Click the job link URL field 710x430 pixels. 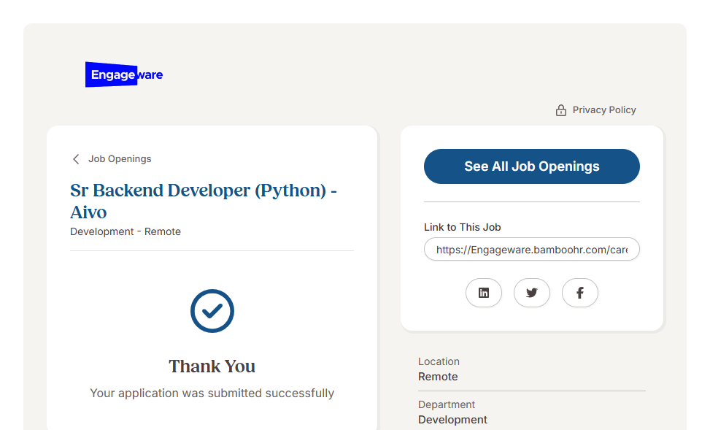tap(531, 250)
